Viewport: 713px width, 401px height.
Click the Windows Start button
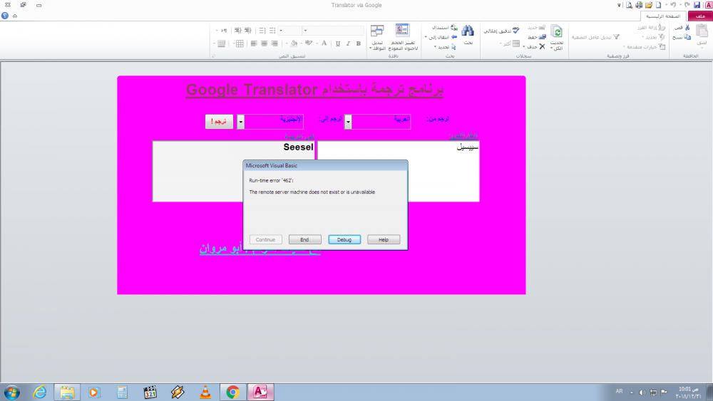point(12,392)
